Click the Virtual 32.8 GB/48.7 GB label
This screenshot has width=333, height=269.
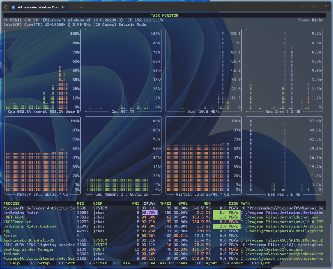click(x=202, y=194)
